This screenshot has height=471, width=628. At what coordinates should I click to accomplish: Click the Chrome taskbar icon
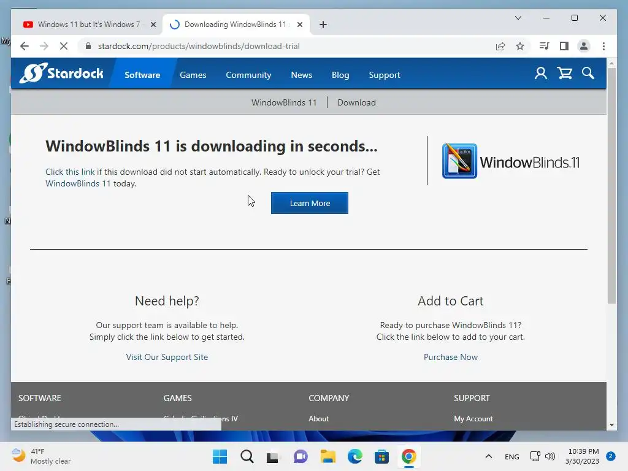coord(409,456)
